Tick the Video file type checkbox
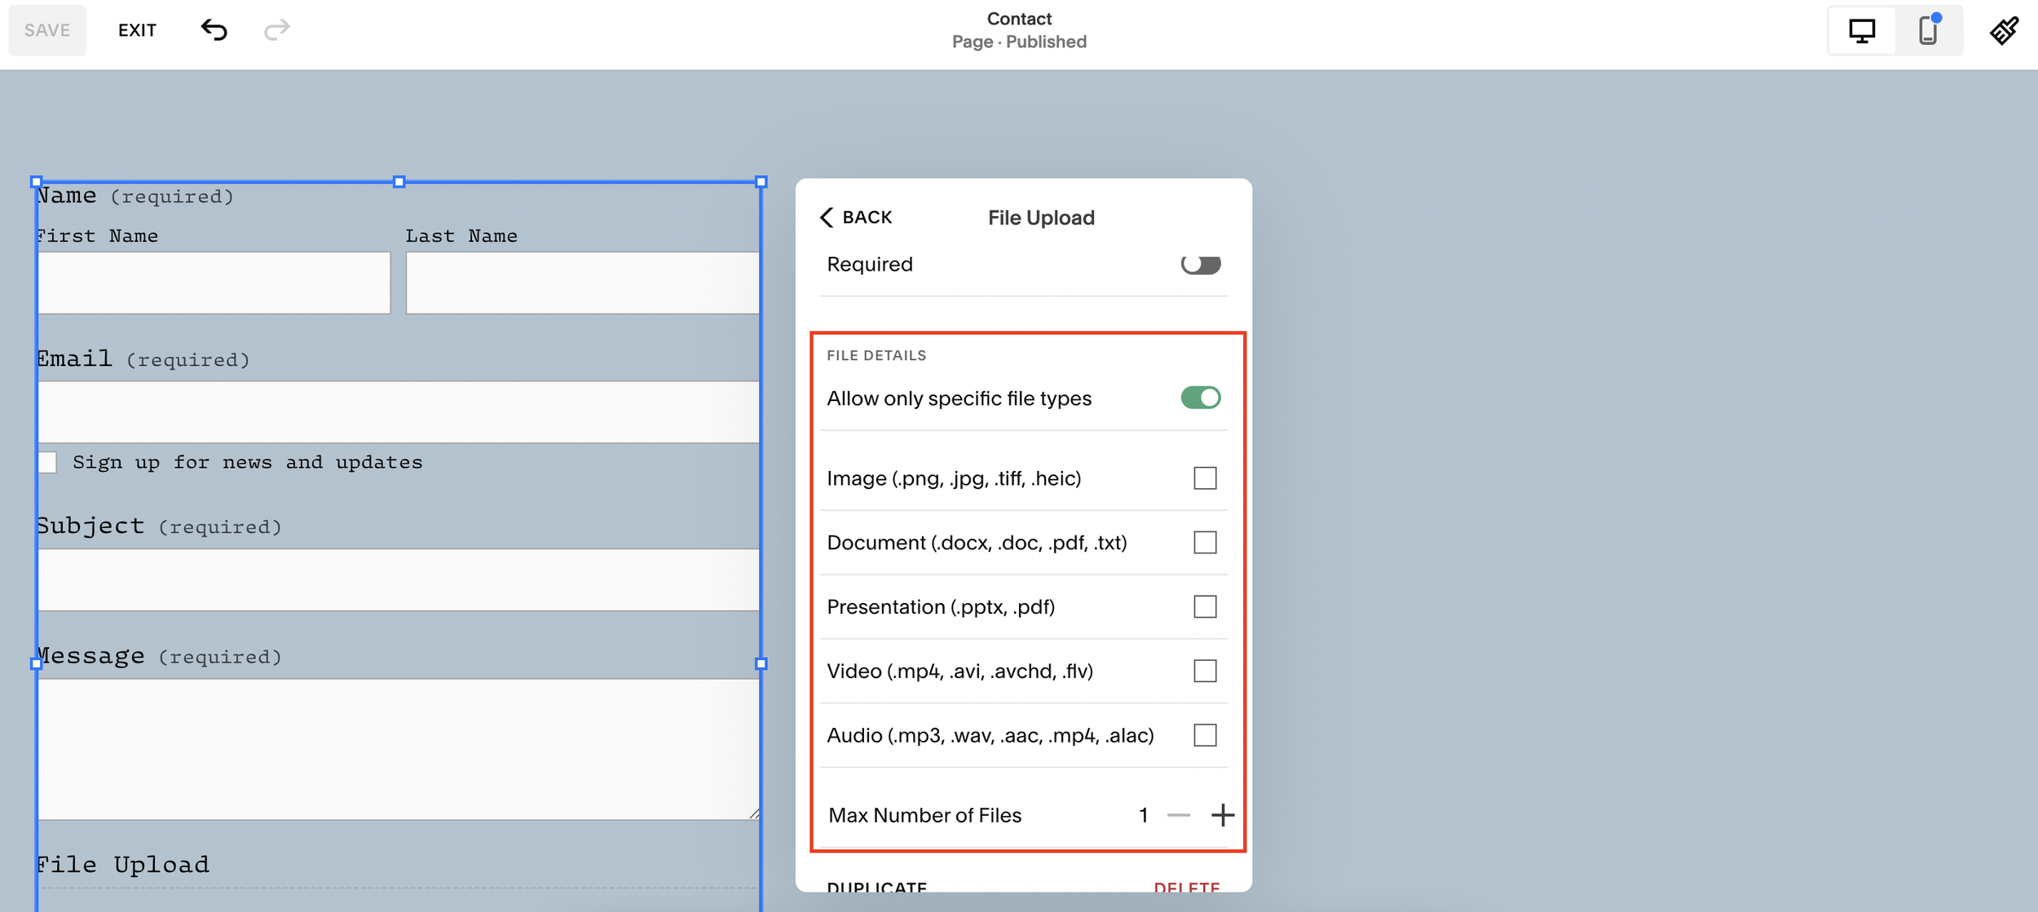 [x=1205, y=672]
